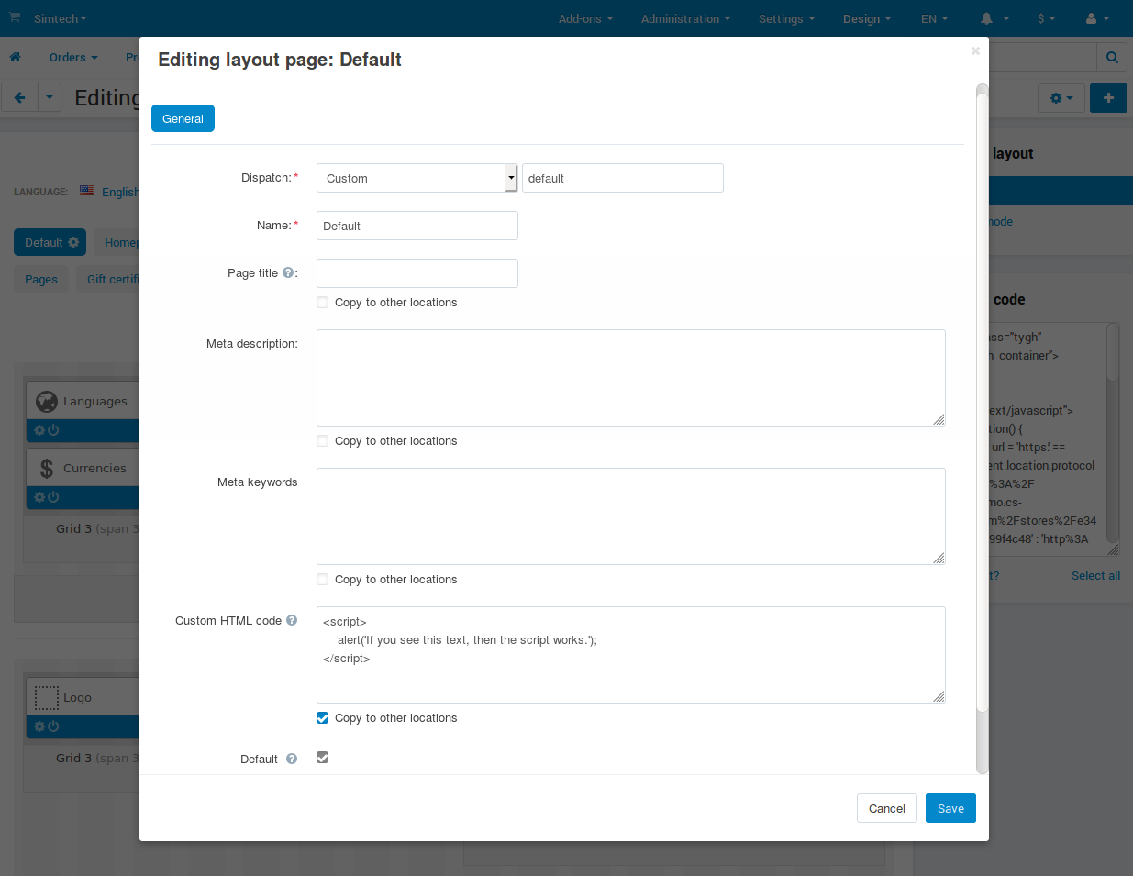Open the Design menu
The height and width of the screenshot is (876, 1133).
coord(867,18)
